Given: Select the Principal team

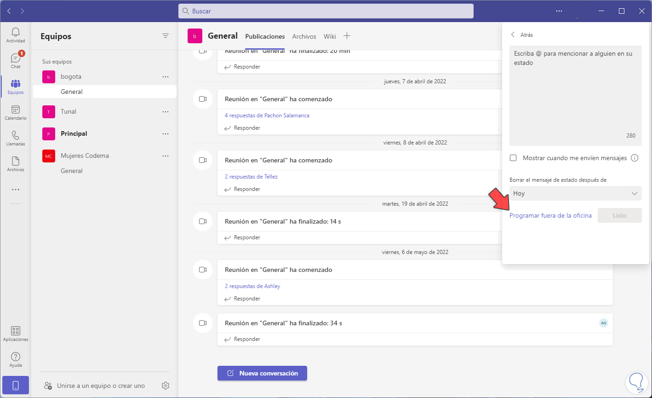Looking at the screenshot, I should [74, 134].
